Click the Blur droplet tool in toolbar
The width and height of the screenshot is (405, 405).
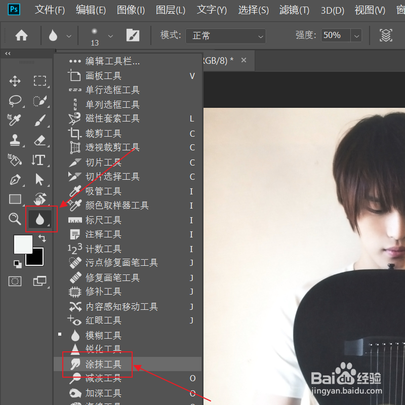pyautogui.click(x=40, y=219)
